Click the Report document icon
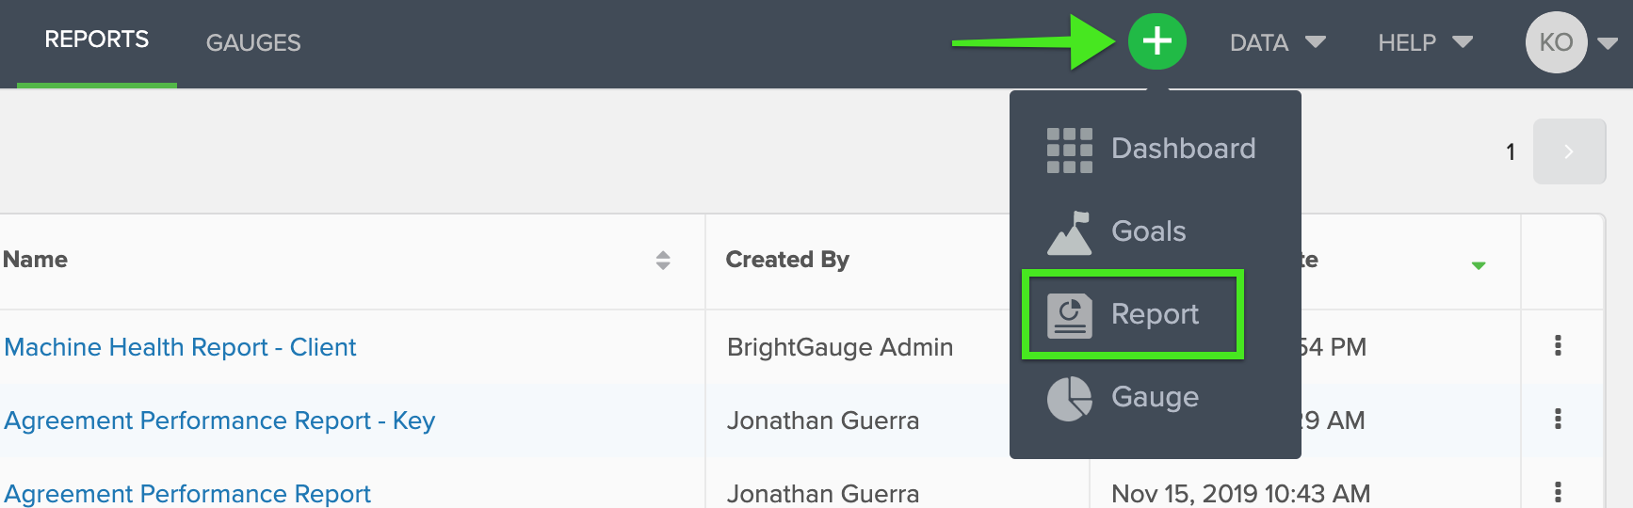 pyautogui.click(x=1070, y=316)
